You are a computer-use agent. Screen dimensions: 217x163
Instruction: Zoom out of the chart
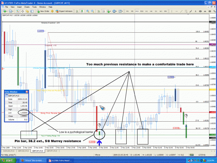click(x=93, y=11)
